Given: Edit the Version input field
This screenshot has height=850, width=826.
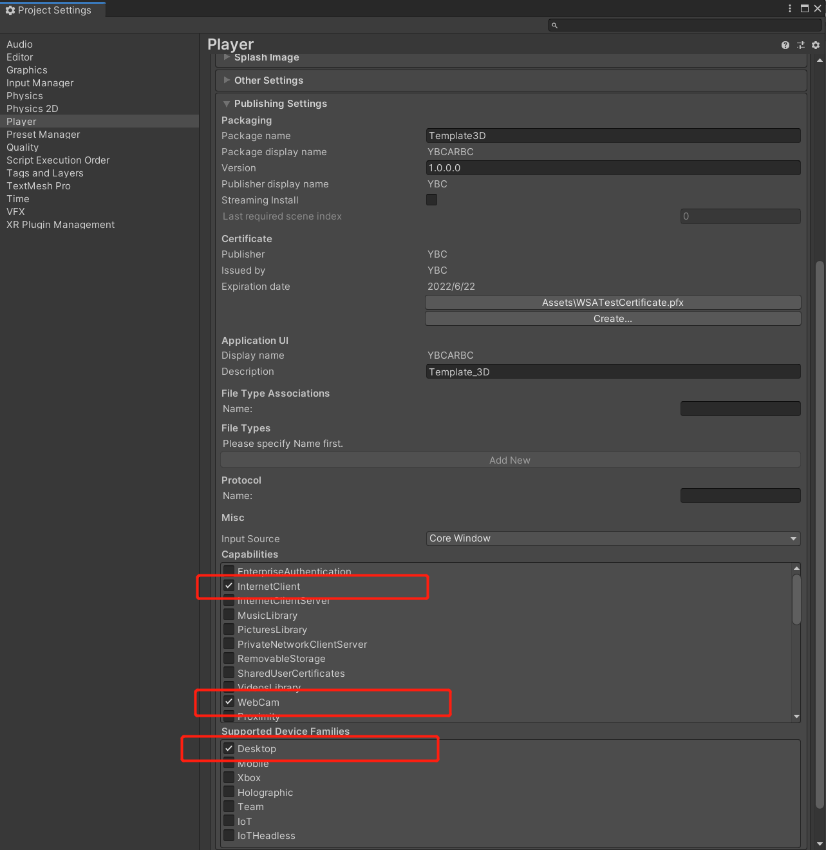Looking at the screenshot, I should click(612, 167).
